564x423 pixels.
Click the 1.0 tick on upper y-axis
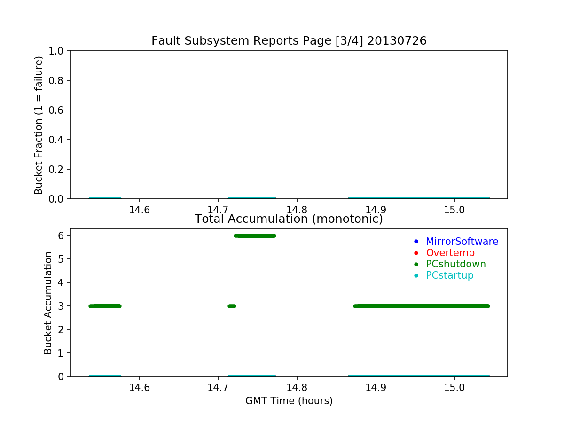point(59,51)
